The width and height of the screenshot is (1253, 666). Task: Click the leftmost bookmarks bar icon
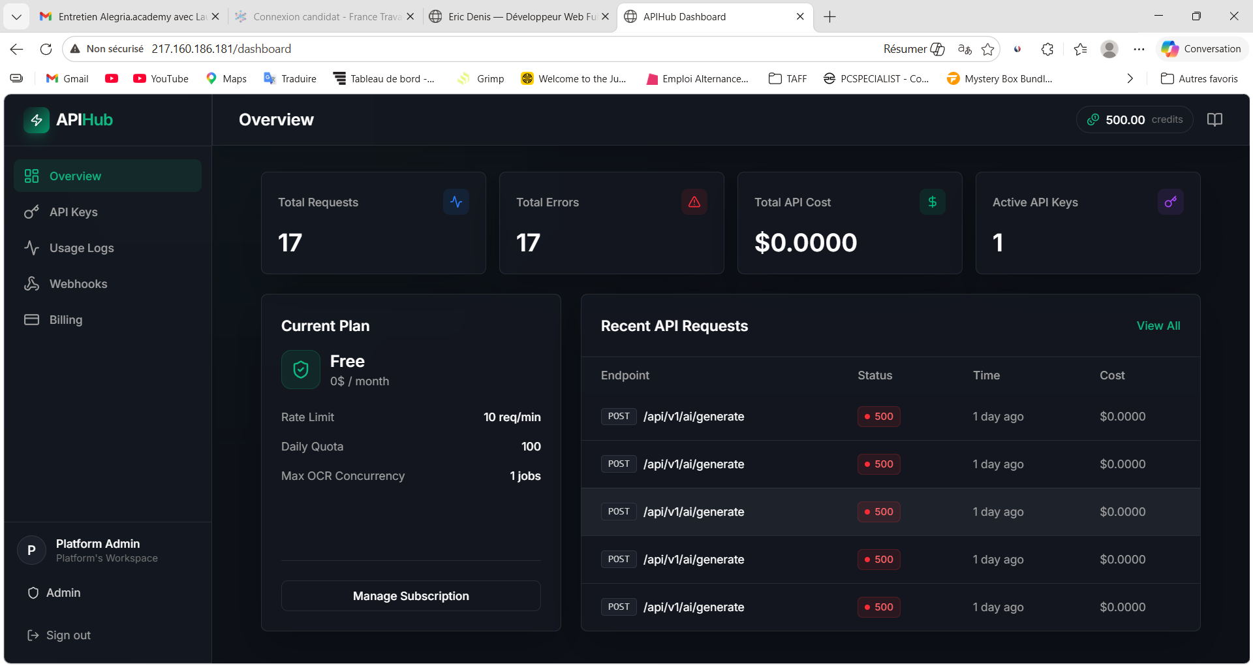pos(17,78)
